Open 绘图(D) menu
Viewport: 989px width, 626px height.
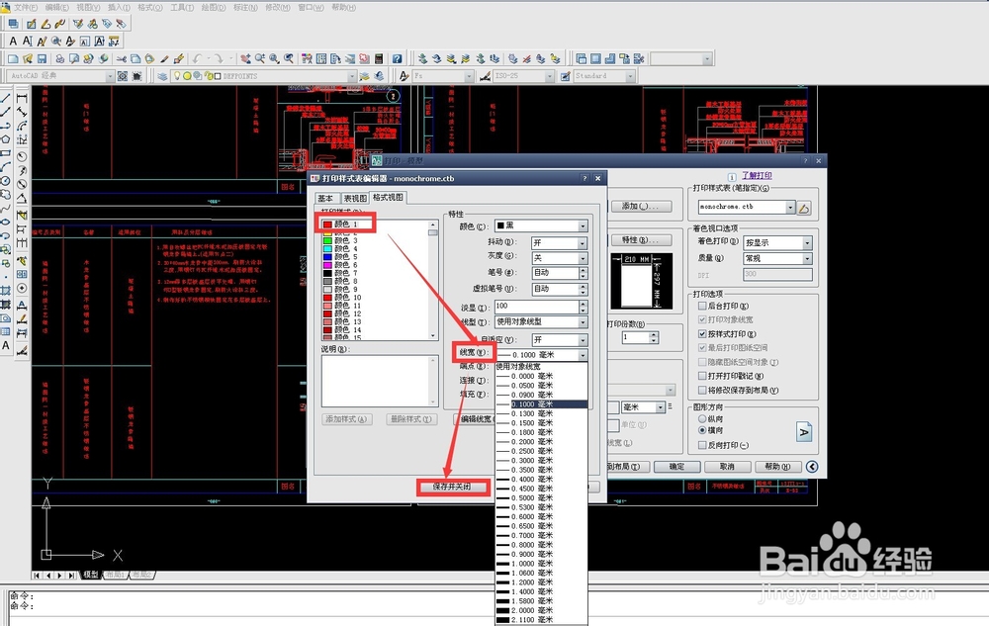pos(213,8)
